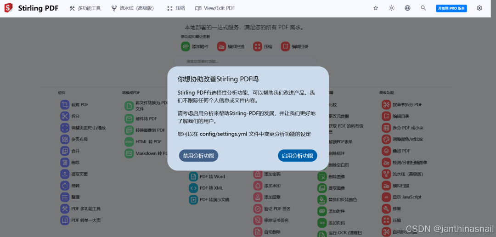
Task: Click the 检测/分割扫描图像 icon
Action: [x=386, y=162]
